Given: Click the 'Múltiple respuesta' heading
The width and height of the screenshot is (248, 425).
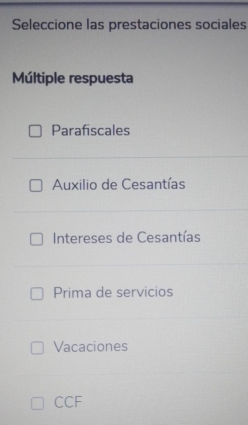Looking at the screenshot, I should coord(73,78).
